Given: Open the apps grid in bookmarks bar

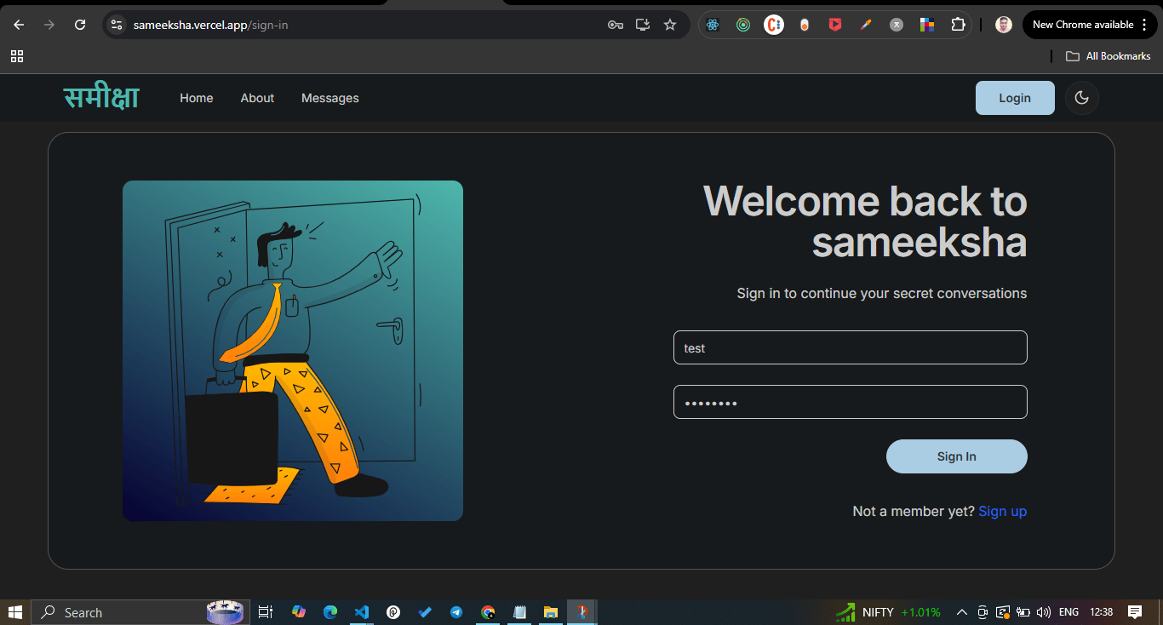Looking at the screenshot, I should coord(17,56).
